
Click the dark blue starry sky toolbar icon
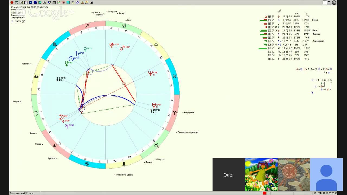35,2
